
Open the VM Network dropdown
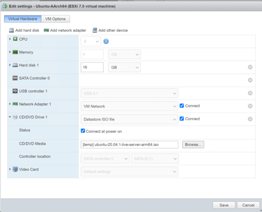[x=130, y=106]
